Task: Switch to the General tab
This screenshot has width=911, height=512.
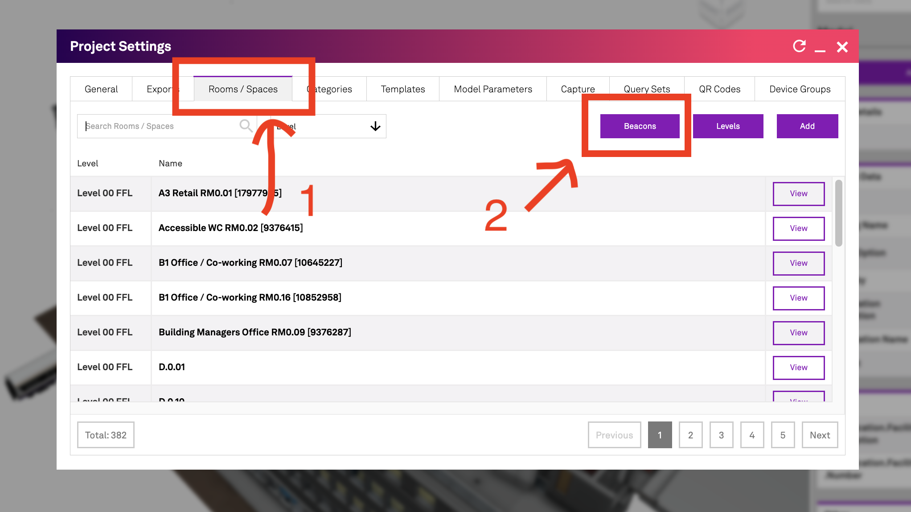Action: (x=101, y=89)
